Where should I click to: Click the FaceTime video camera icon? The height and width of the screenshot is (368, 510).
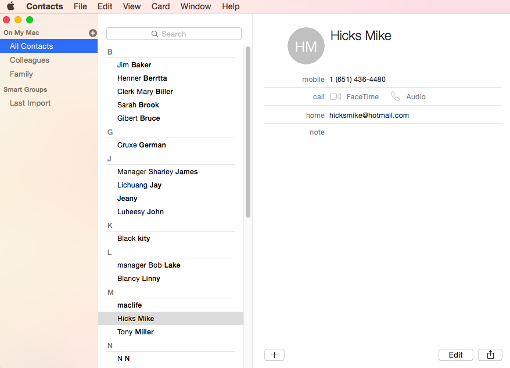click(335, 97)
